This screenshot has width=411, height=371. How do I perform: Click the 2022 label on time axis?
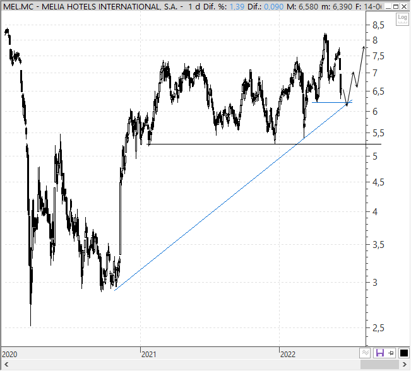point(288,355)
